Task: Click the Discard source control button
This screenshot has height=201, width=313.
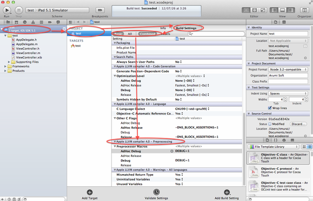Action: pos(298,124)
